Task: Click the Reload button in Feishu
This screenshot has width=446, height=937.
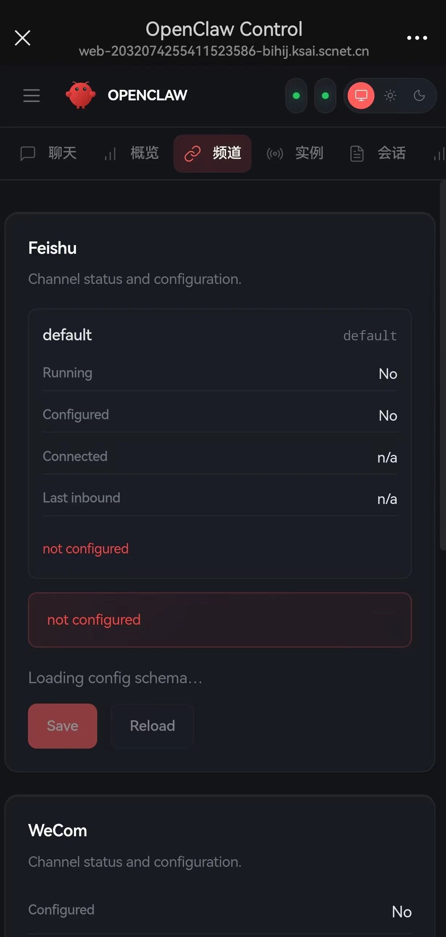Action: (152, 726)
